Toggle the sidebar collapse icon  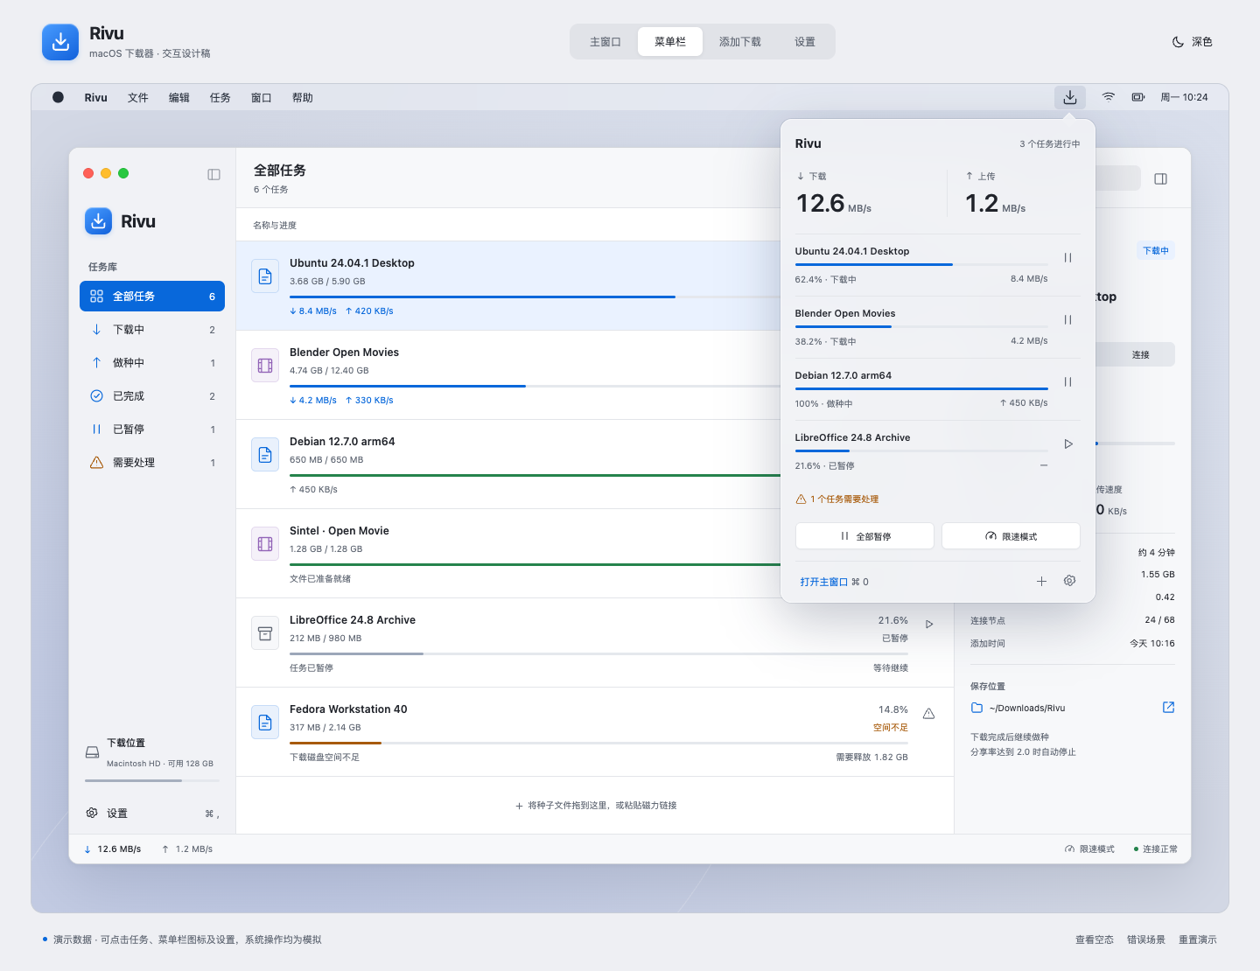point(213,174)
